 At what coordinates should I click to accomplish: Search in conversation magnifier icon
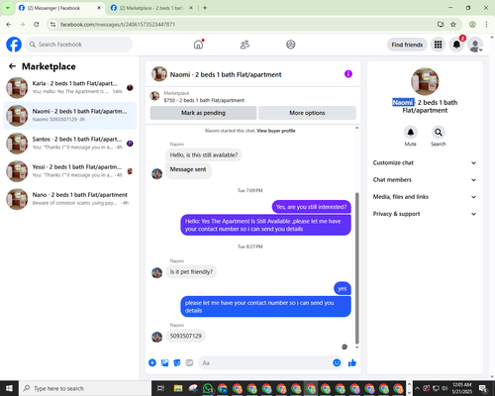(439, 133)
